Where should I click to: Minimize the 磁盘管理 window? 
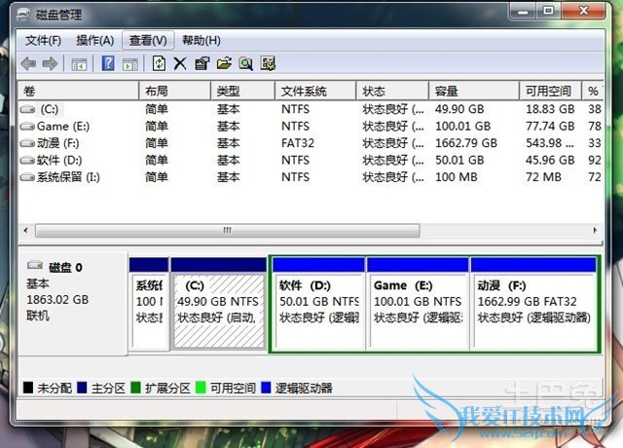(523, 11)
